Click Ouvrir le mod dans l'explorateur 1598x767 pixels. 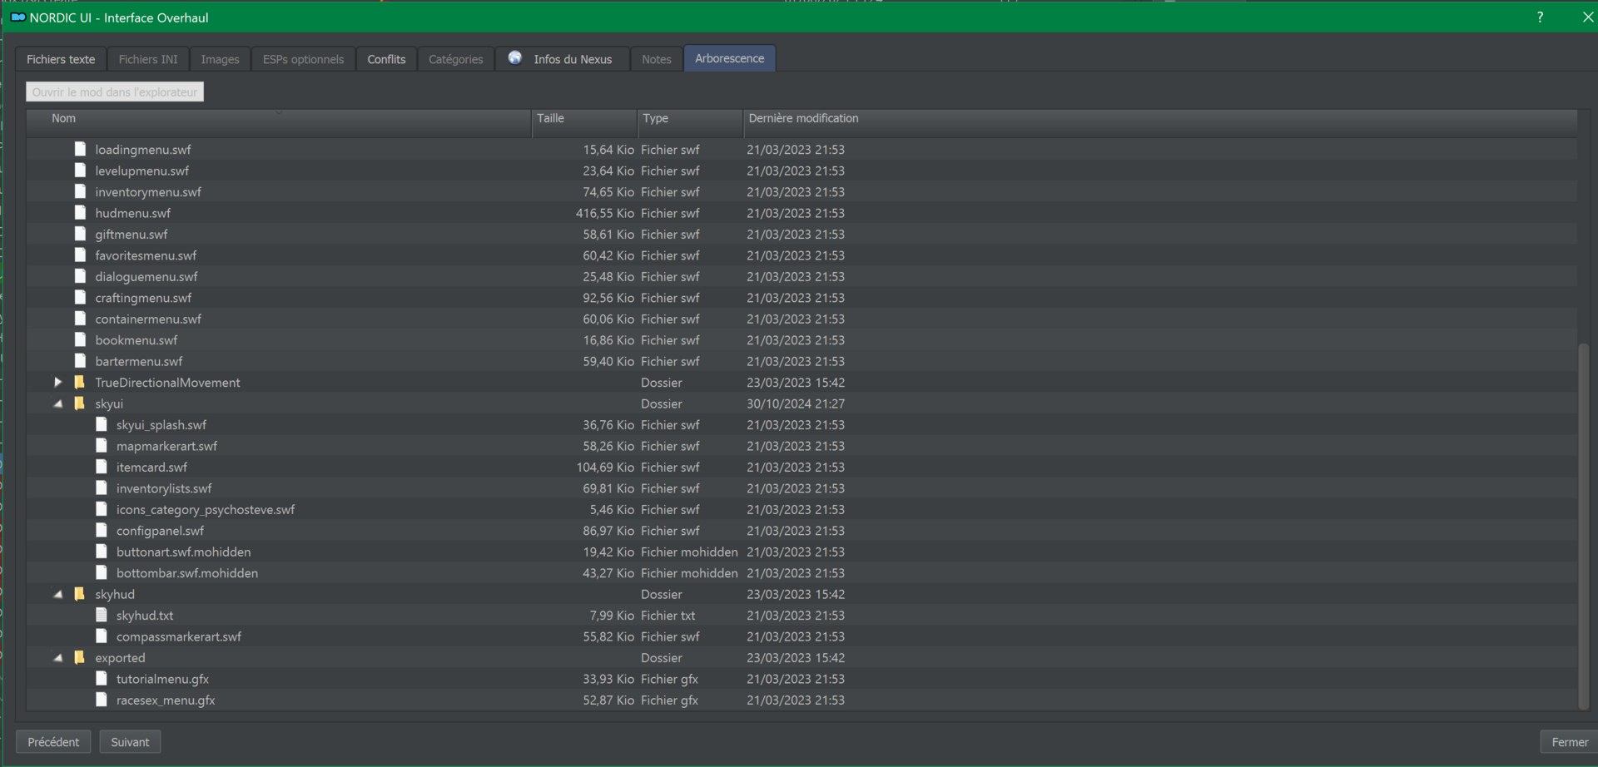115,92
